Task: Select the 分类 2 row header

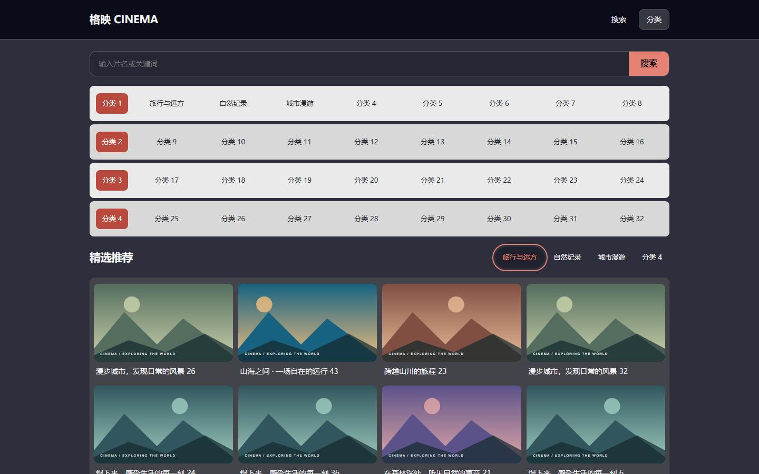Action: click(x=112, y=142)
